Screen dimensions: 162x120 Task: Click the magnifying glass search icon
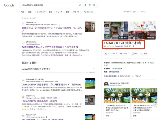[94, 5]
